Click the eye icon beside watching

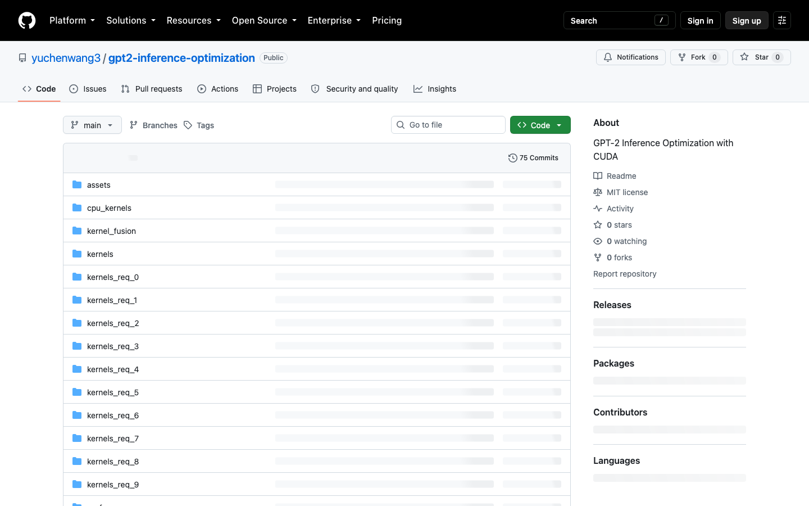(598, 241)
